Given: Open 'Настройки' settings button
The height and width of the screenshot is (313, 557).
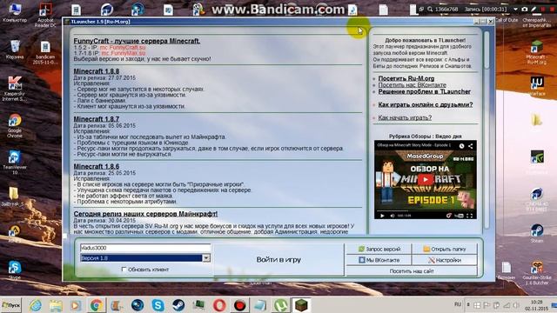Looking at the screenshot, I should tap(445, 260).
